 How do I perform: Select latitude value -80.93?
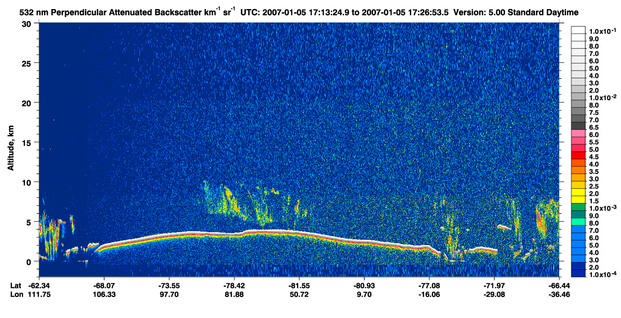[364, 285]
